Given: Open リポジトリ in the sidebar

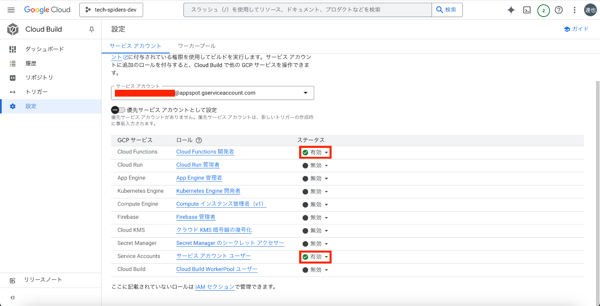Looking at the screenshot, I should click(x=51, y=78).
